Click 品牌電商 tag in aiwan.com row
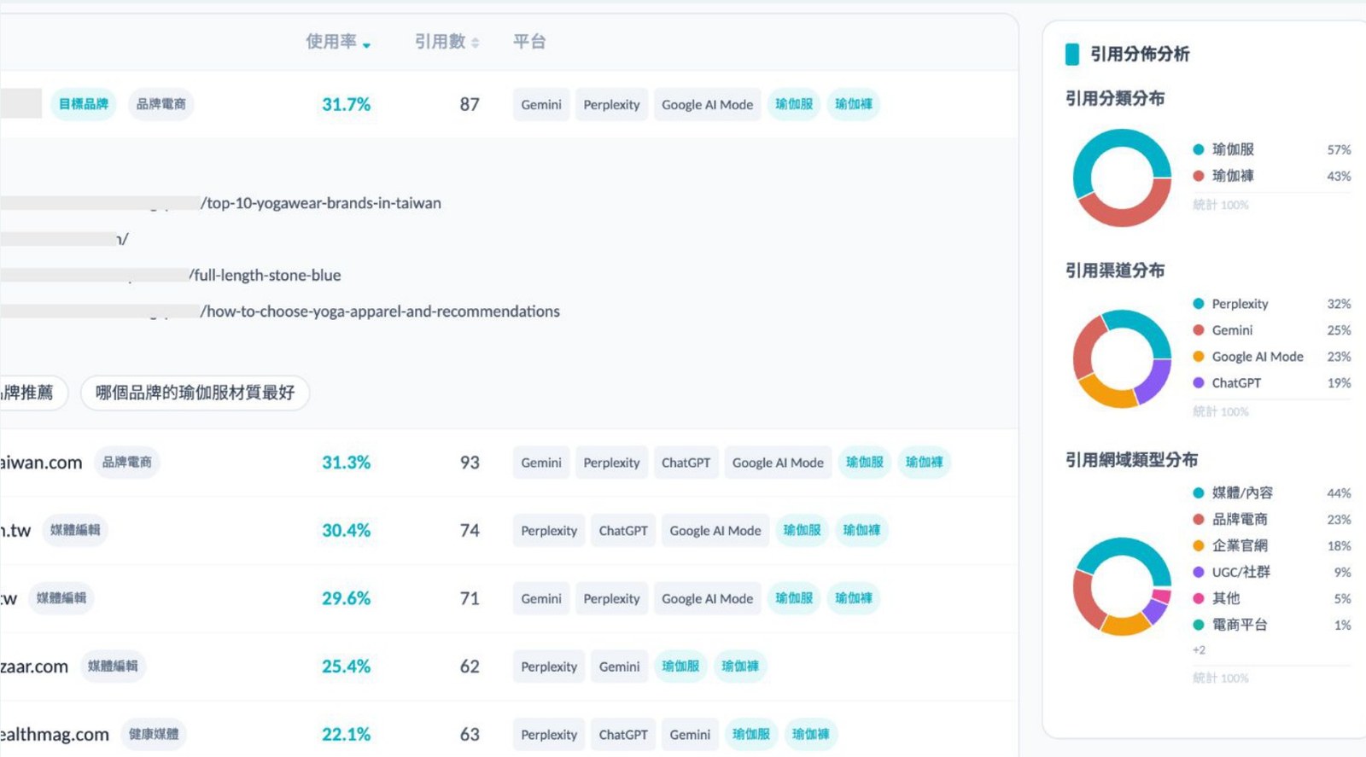The height and width of the screenshot is (757, 1366). tap(127, 463)
